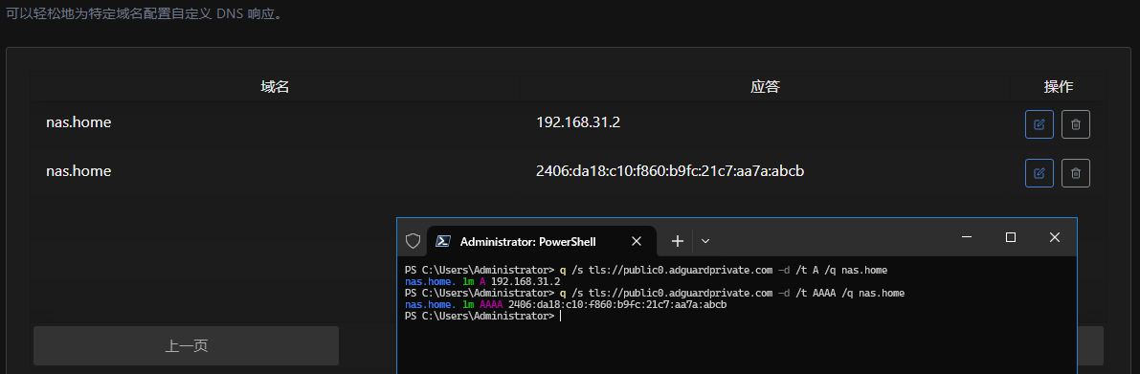This screenshot has height=374, width=1140.
Task: Click the shield icon in terminal title bar
Action: tap(413, 241)
